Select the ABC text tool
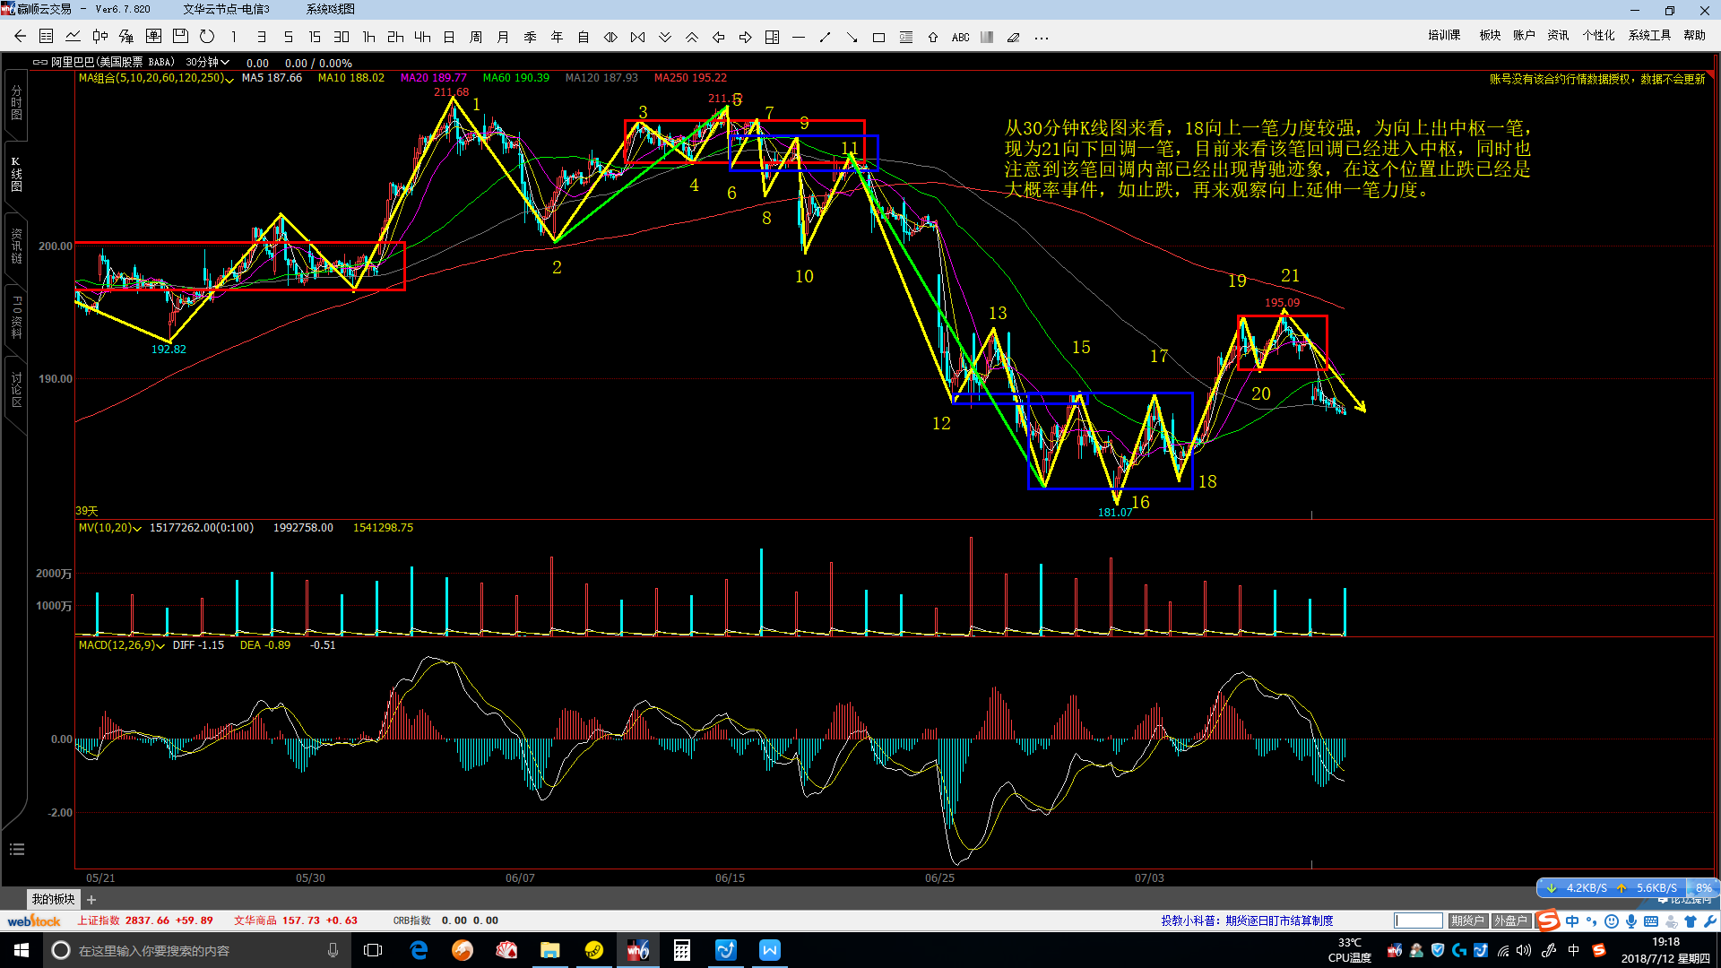This screenshot has height=968, width=1721. pos(960,37)
